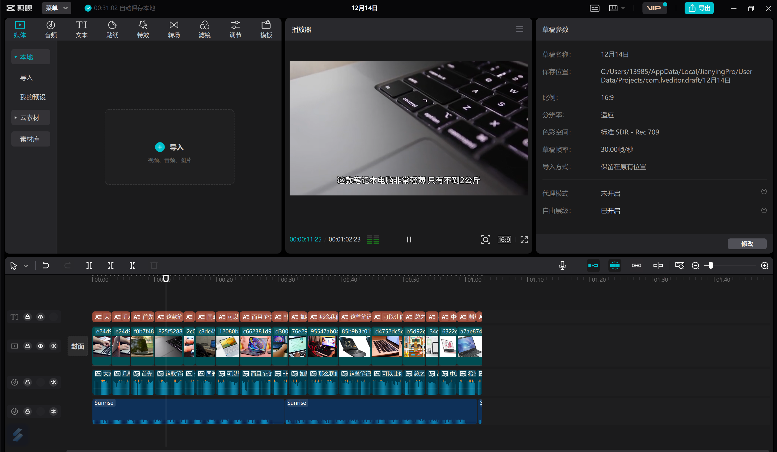The image size is (777, 452).
Task: Select the 95547ab04 video clip
Action: pyautogui.click(x=323, y=346)
